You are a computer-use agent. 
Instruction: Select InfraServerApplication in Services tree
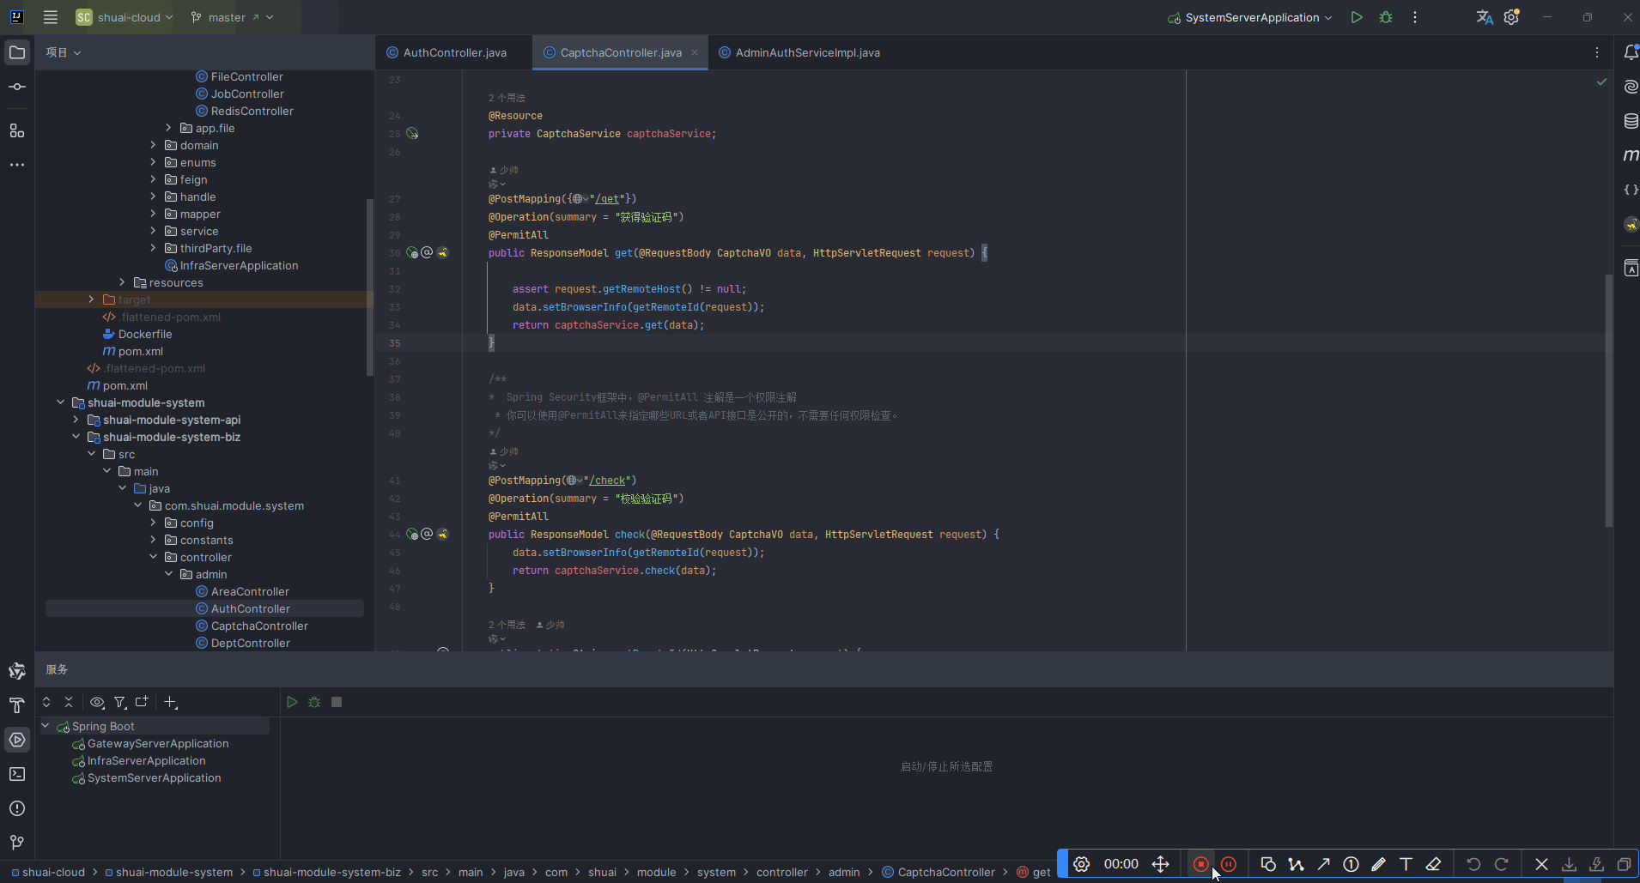pos(146,761)
